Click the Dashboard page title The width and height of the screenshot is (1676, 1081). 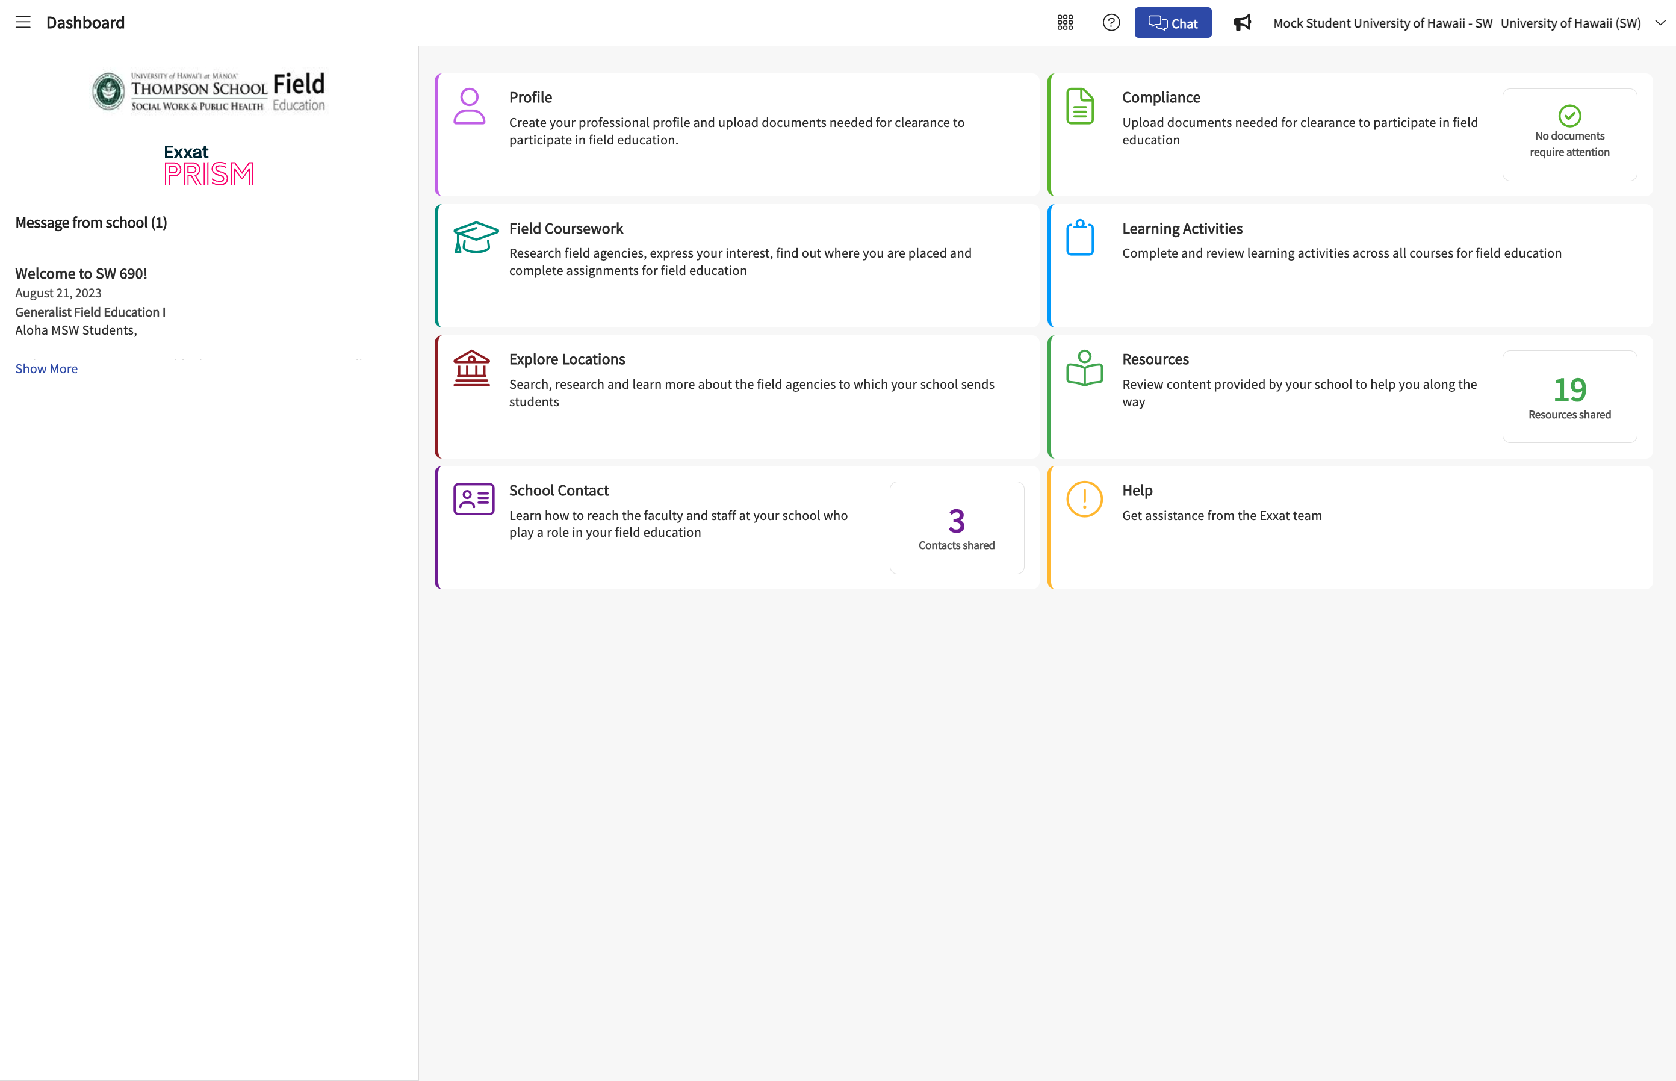click(85, 22)
